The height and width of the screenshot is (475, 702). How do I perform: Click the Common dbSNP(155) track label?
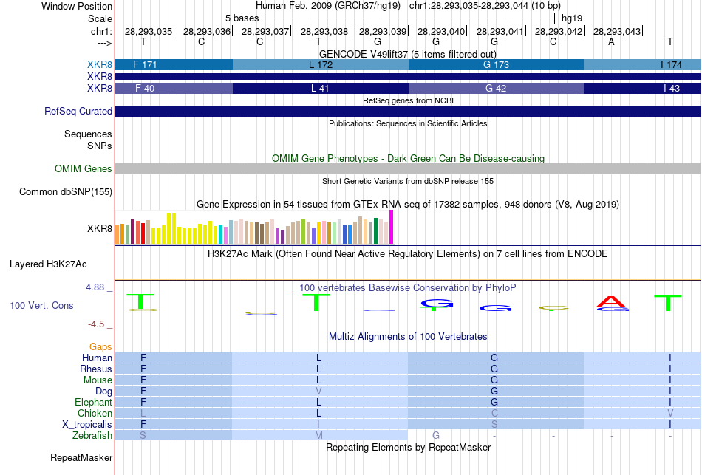click(65, 191)
